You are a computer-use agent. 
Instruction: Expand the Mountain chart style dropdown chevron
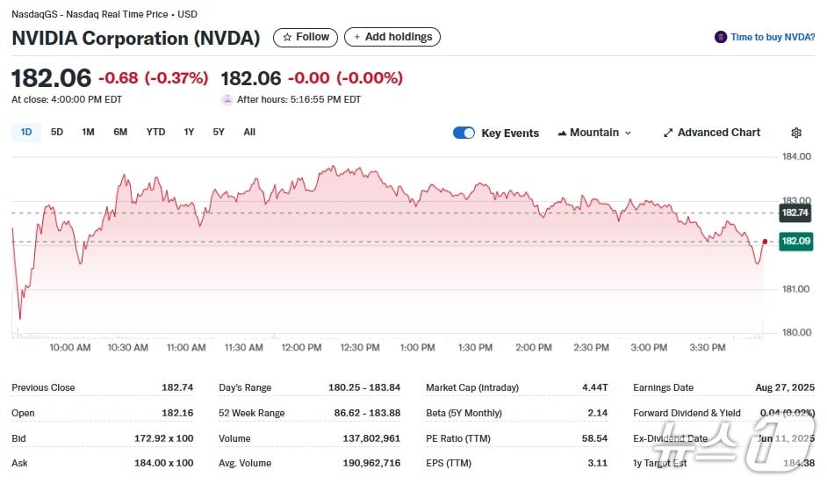click(x=628, y=133)
